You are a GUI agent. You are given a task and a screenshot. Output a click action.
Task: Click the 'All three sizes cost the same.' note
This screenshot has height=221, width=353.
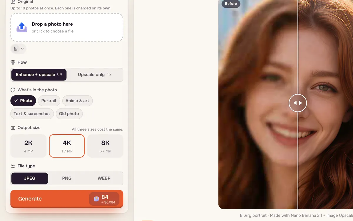97,130
